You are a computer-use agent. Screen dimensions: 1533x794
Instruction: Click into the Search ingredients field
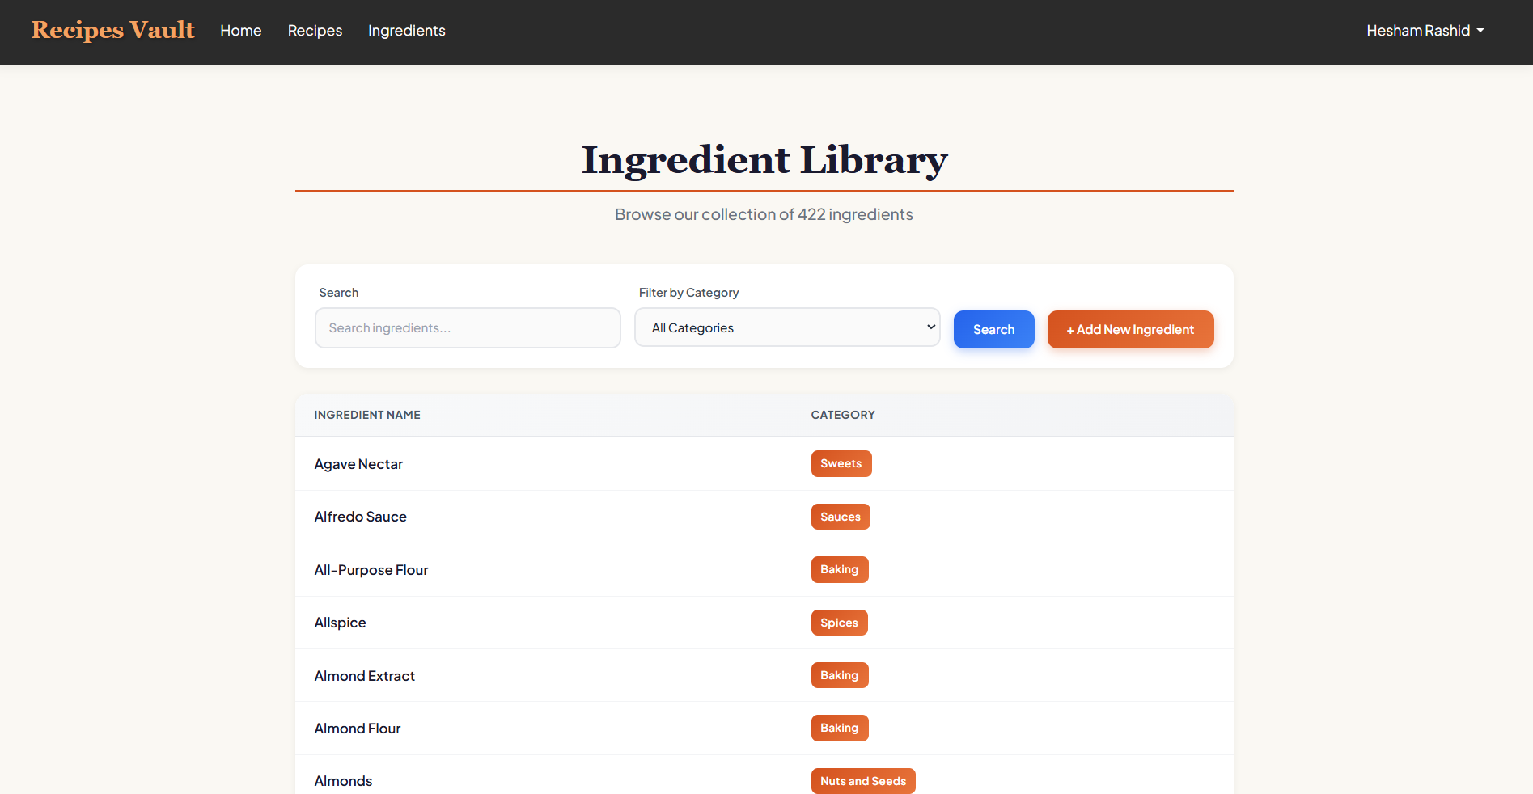[x=468, y=328]
